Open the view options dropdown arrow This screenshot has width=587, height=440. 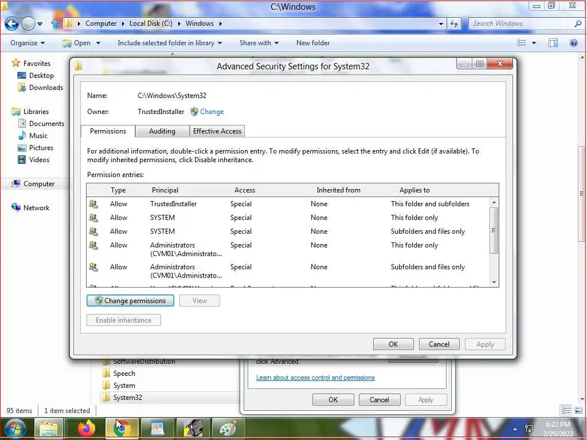point(534,43)
